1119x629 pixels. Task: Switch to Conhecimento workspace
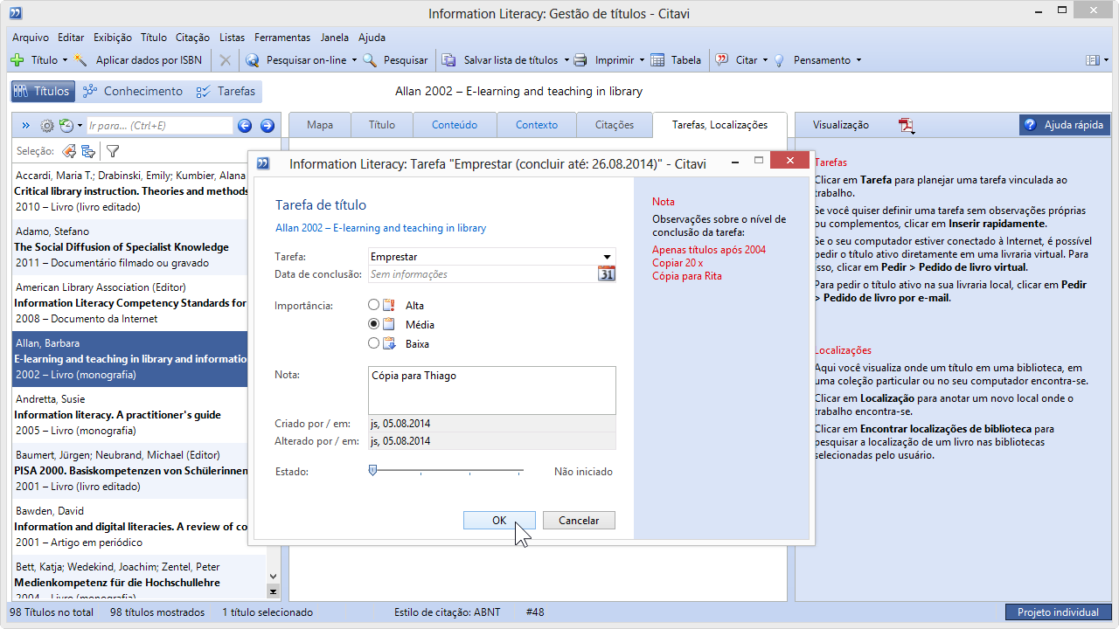tap(132, 91)
